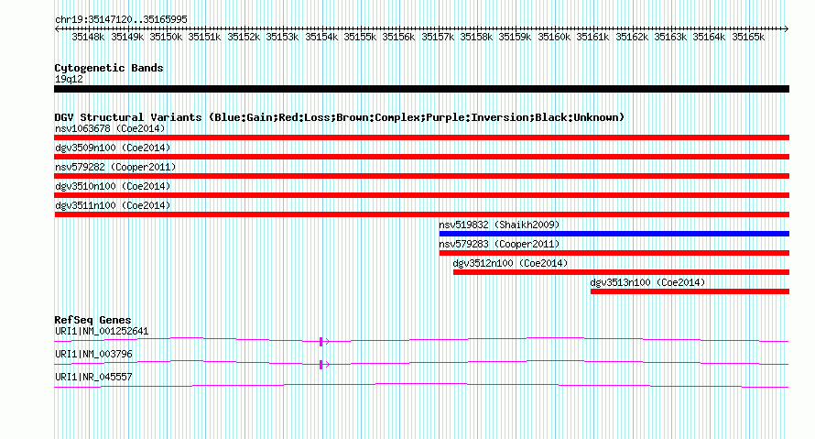Click the 35164k ruler tick label
Image resolution: width=815 pixels, height=439 pixels.
(709, 37)
